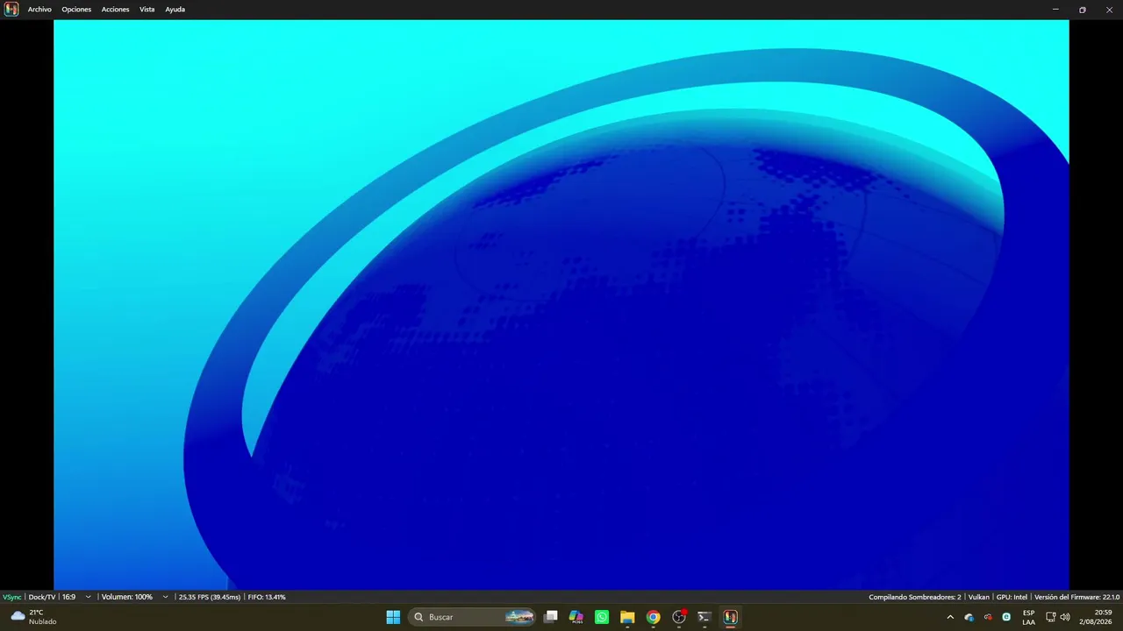Screen dimensions: 1123x631
Task: Close the Ryujinx window
Action: pyautogui.click(x=1109, y=10)
